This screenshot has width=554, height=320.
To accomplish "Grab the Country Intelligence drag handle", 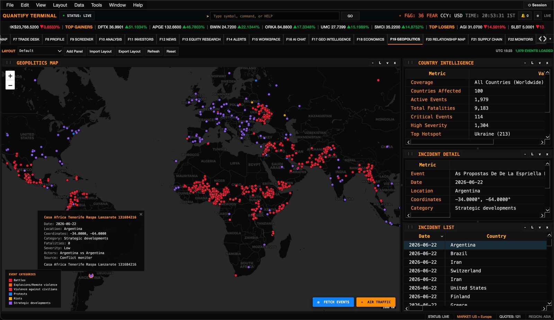I will pyautogui.click(x=410, y=63).
